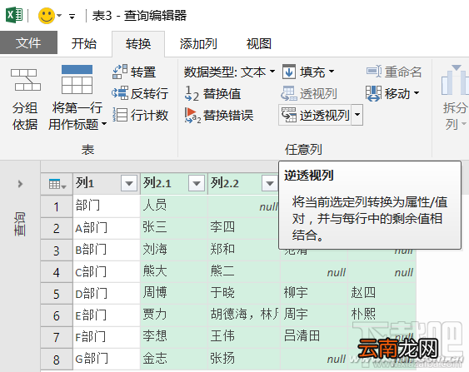Click the cell containing 周宇
This screenshot has height=372, width=469.
[314, 315]
